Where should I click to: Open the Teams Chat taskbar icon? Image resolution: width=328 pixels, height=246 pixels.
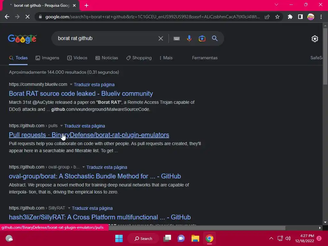click(x=181, y=238)
